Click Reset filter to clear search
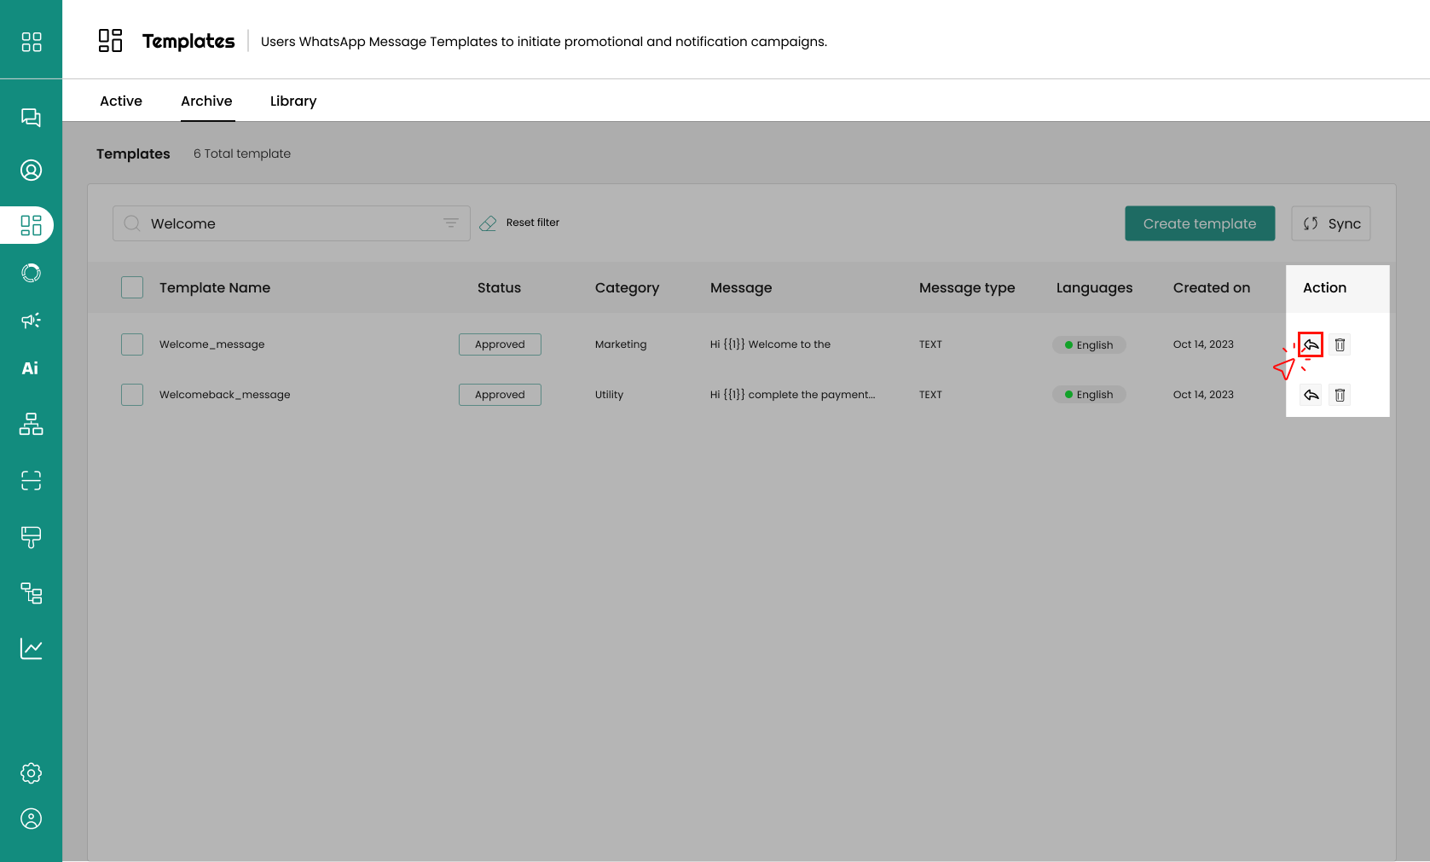The image size is (1430, 862). 520,223
